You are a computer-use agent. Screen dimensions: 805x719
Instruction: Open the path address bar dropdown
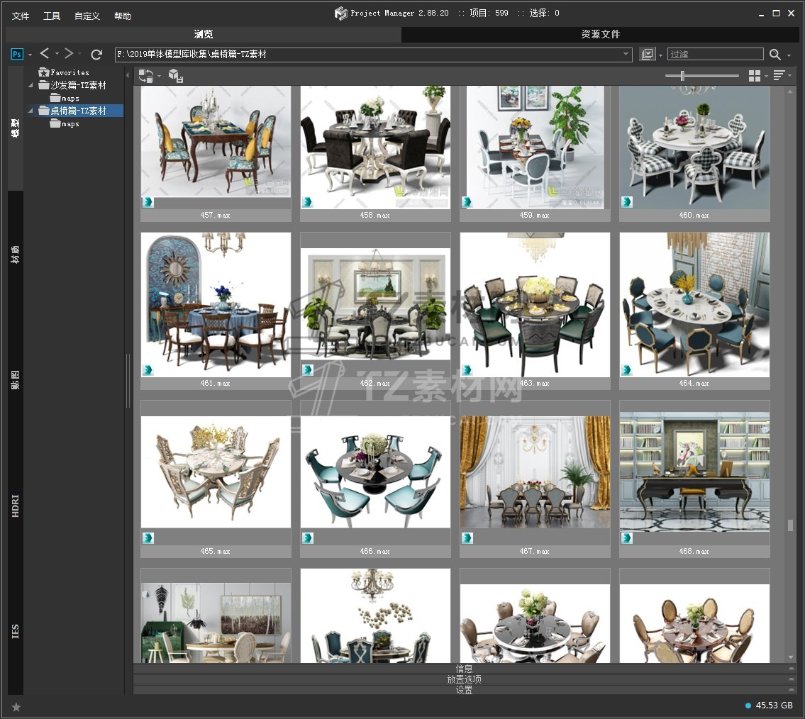coord(626,55)
